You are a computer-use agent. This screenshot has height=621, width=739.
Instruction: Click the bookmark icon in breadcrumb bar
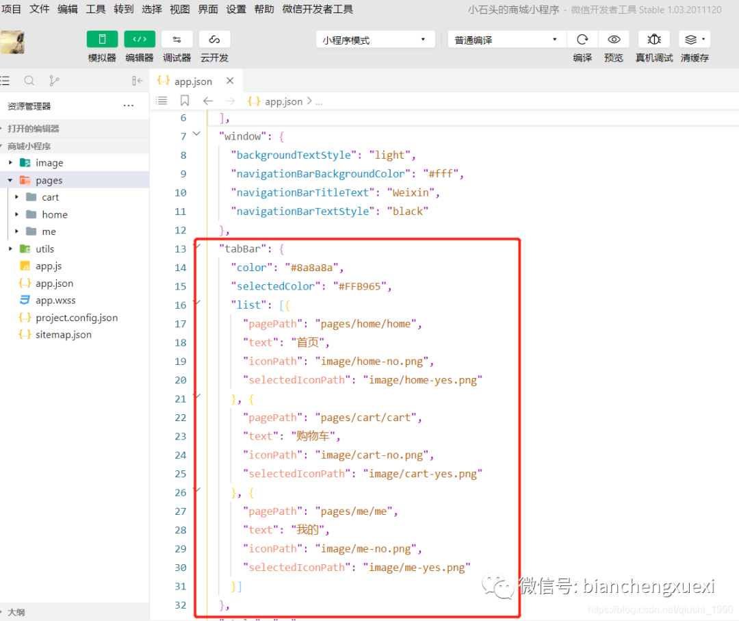click(x=185, y=101)
